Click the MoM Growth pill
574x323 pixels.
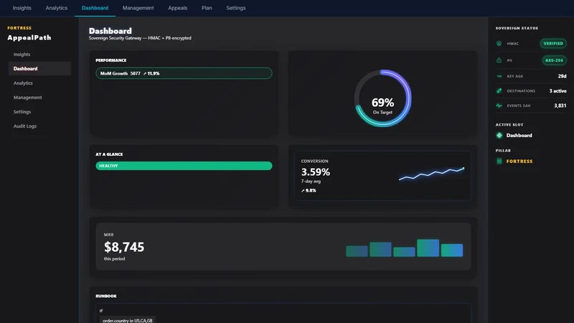point(184,73)
